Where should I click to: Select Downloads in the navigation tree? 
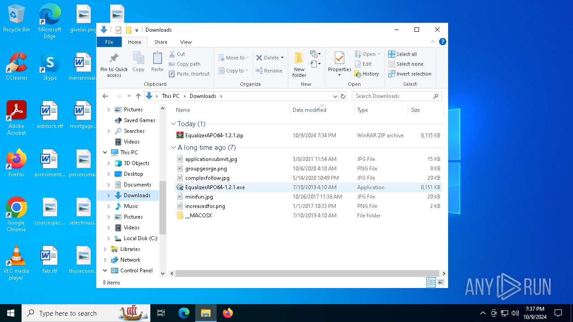point(137,195)
